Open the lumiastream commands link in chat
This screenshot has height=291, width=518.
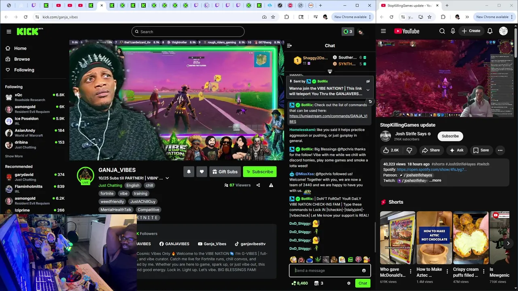[328, 119]
